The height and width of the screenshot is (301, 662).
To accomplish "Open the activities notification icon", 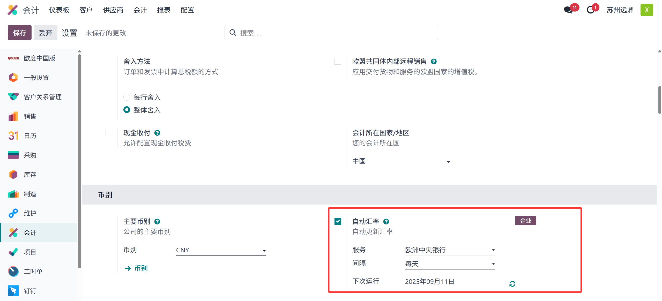I will tap(591, 10).
